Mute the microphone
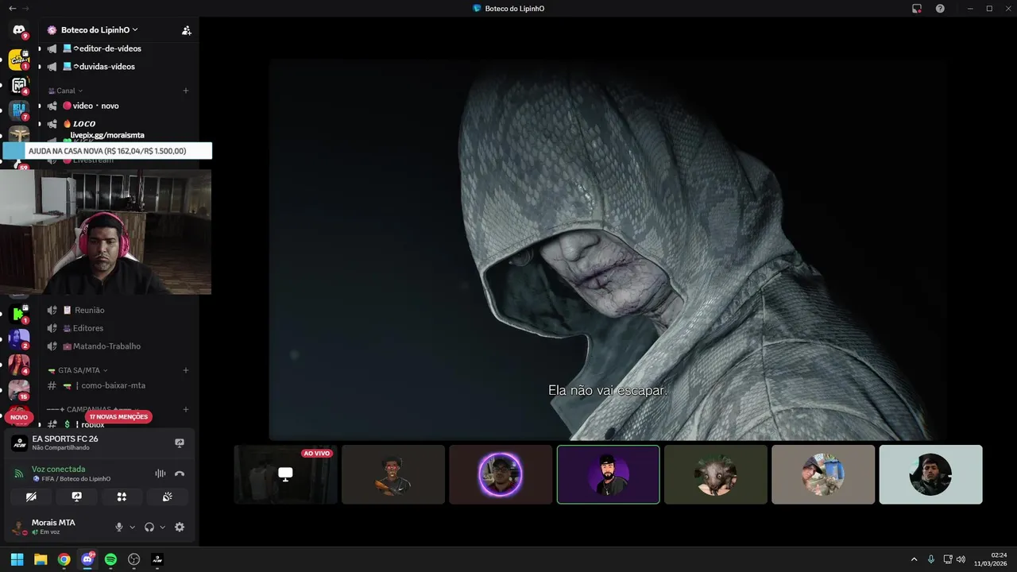This screenshot has width=1017, height=572. (119, 527)
